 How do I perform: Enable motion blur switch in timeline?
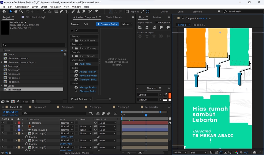[109, 113]
